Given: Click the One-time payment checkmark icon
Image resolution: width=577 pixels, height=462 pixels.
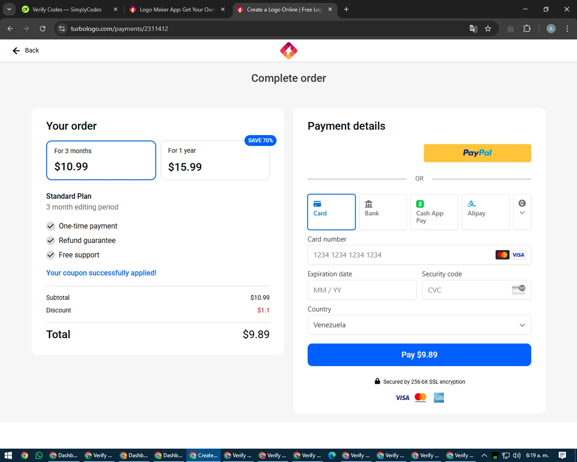Looking at the screenshot, I should pos(51,226).
